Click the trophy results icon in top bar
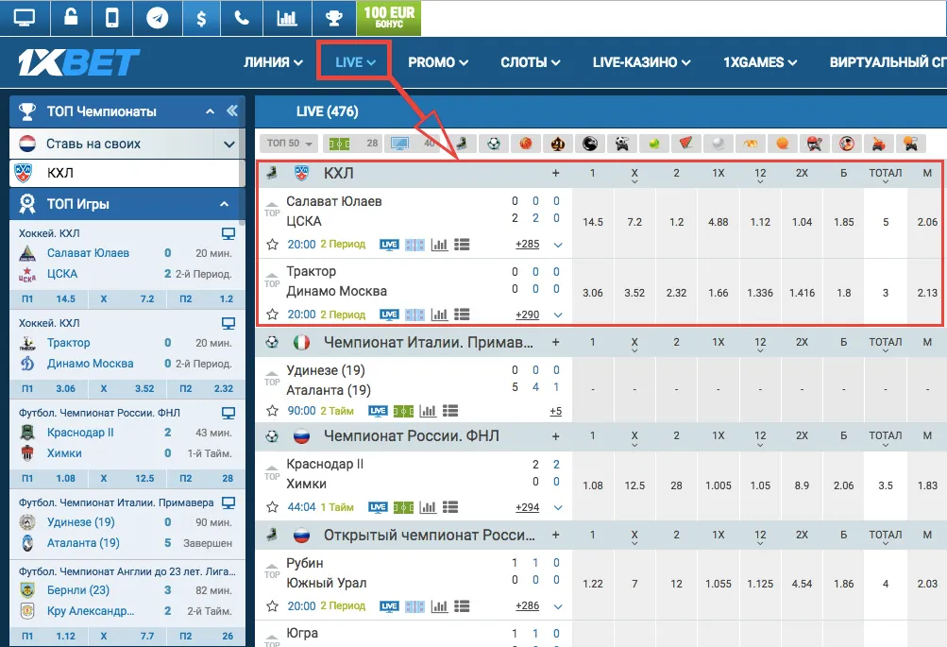This screenshot has width=947, height=647. pyautogui.click(x=334, y=18)
